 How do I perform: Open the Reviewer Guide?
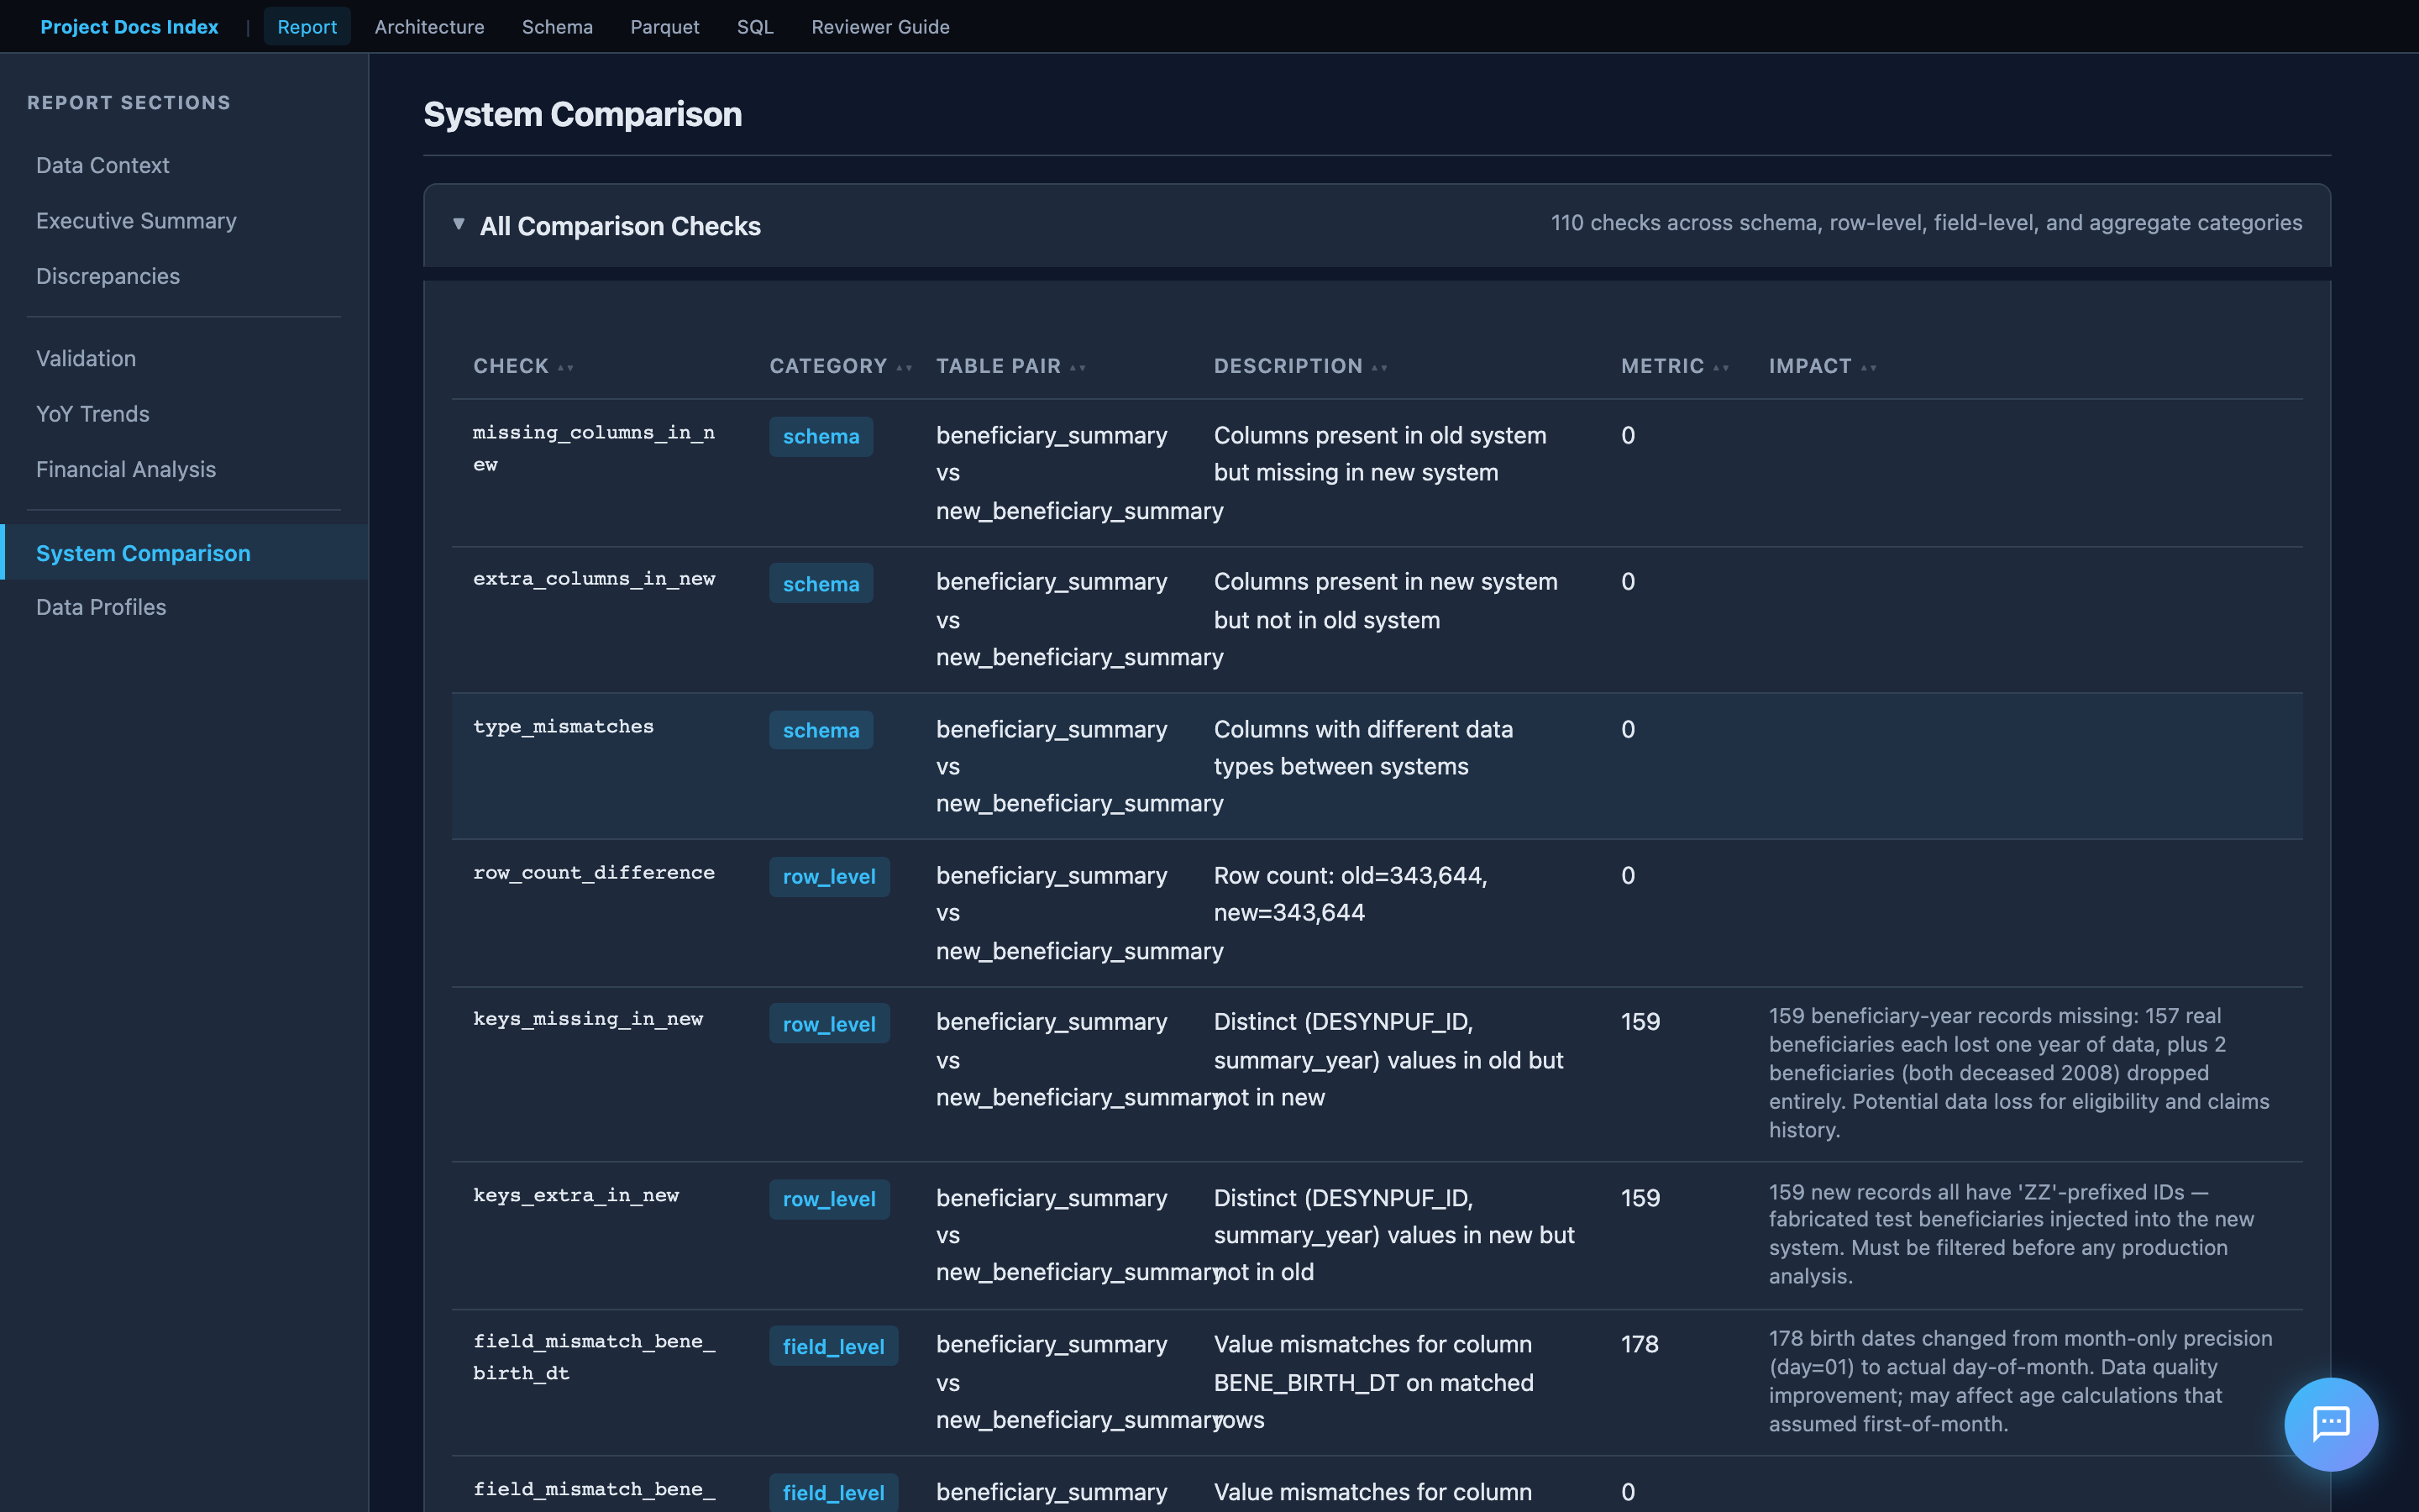tap(879, 27)
